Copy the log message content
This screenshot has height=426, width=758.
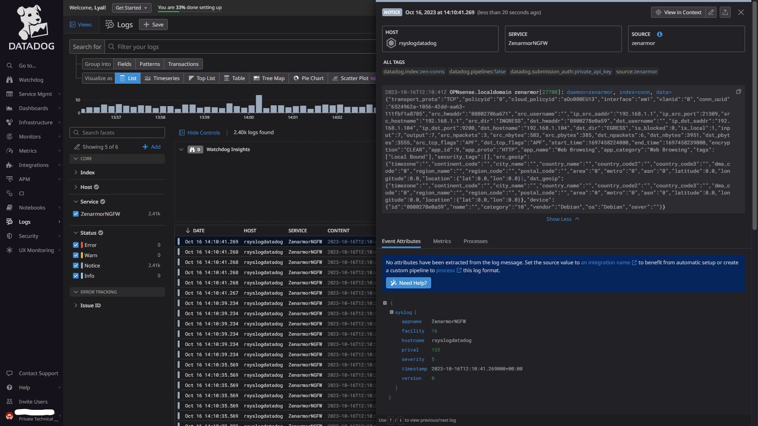click(738, 92)
